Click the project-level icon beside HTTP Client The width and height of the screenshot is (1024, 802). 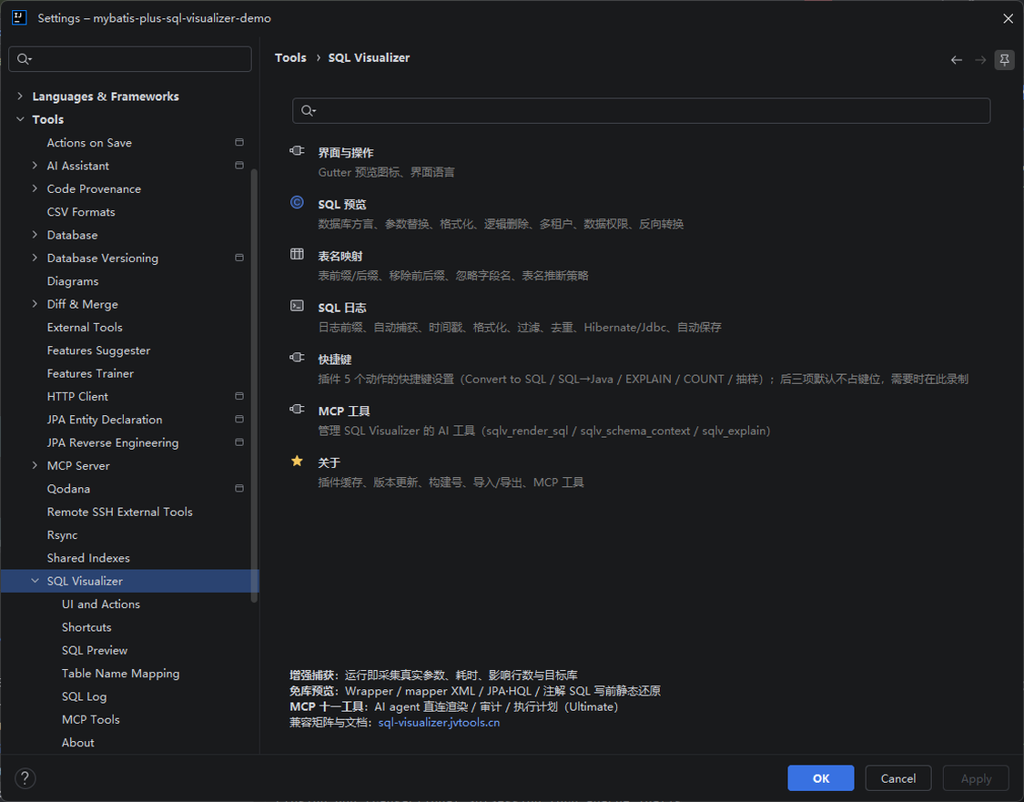(x=239, y=396)
